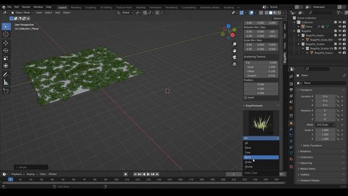Open the BagaPie sidebar tab
This screenshot has width=348, height=196.
[285, 58]
